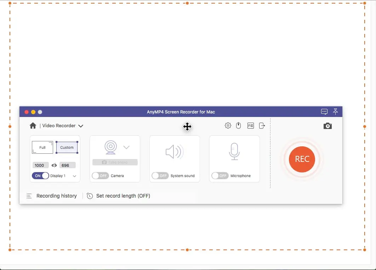Turn off the Display 1 toggle
Viewport: 376px width, 270px height.
coord(40,175)
